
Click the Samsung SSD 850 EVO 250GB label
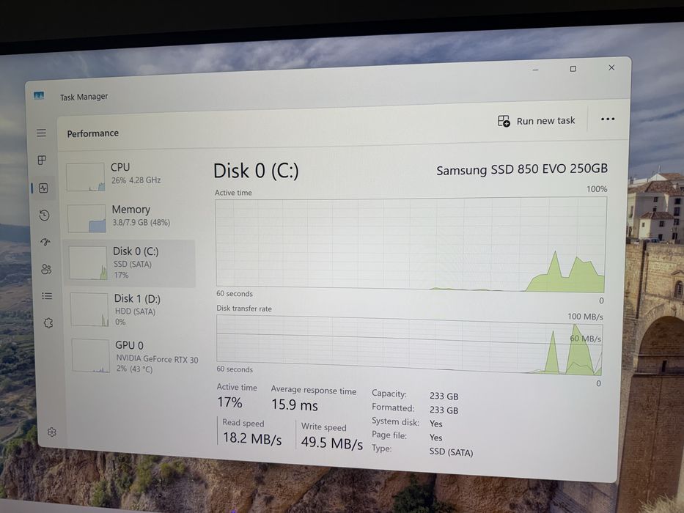click(x=522, y=169)
